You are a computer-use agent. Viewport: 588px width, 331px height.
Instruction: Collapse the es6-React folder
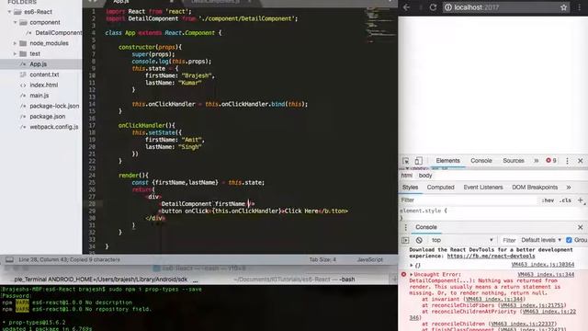point(9,12)
